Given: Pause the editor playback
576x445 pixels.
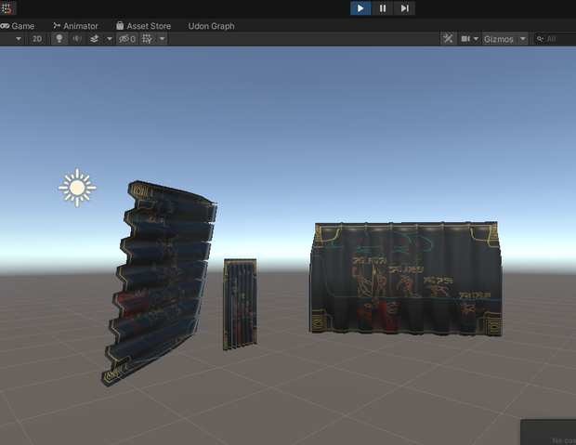Looking at the screenshot, I should 383,8.
